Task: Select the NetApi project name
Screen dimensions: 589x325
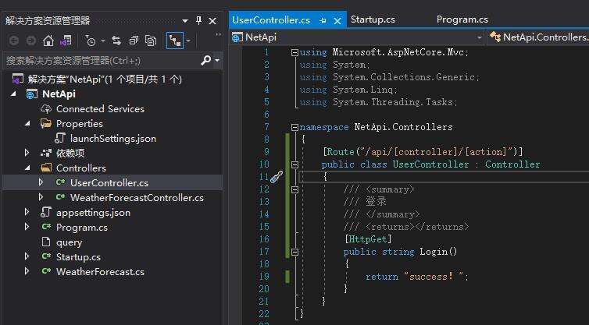Action: pos(59,94)
